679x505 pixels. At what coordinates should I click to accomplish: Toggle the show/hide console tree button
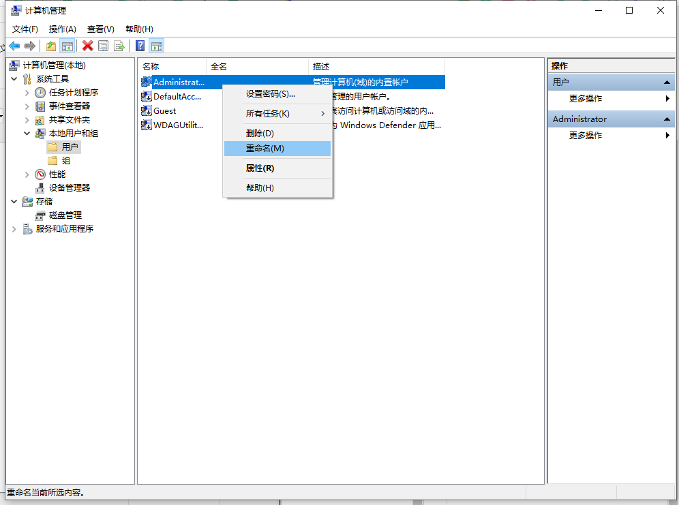(67, 46)
